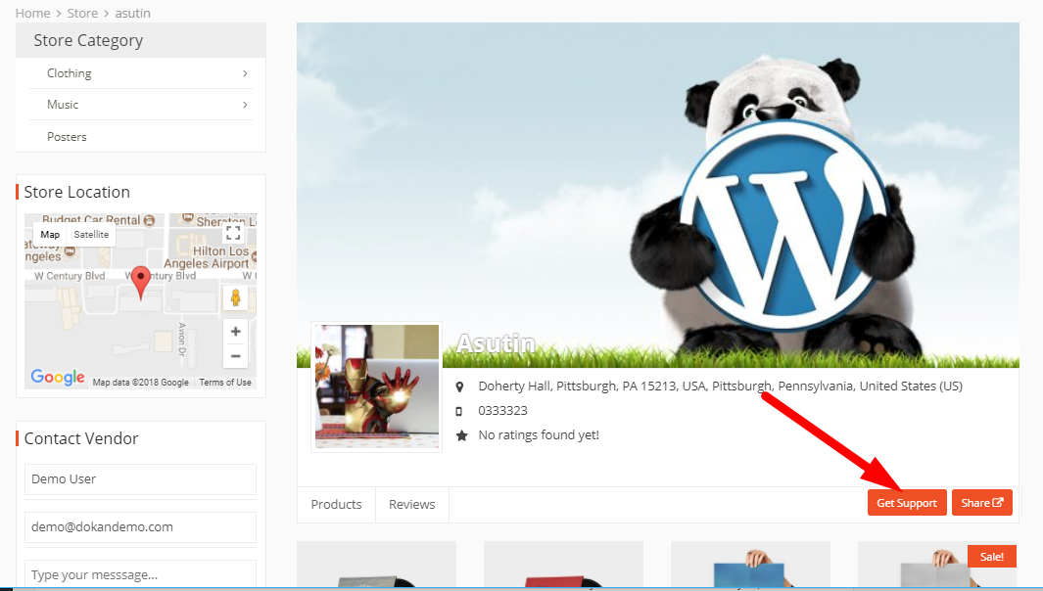This screenshot has height=591, width=1043.
Task: Zoom in on the map with plus
Action: click(235, 332)
